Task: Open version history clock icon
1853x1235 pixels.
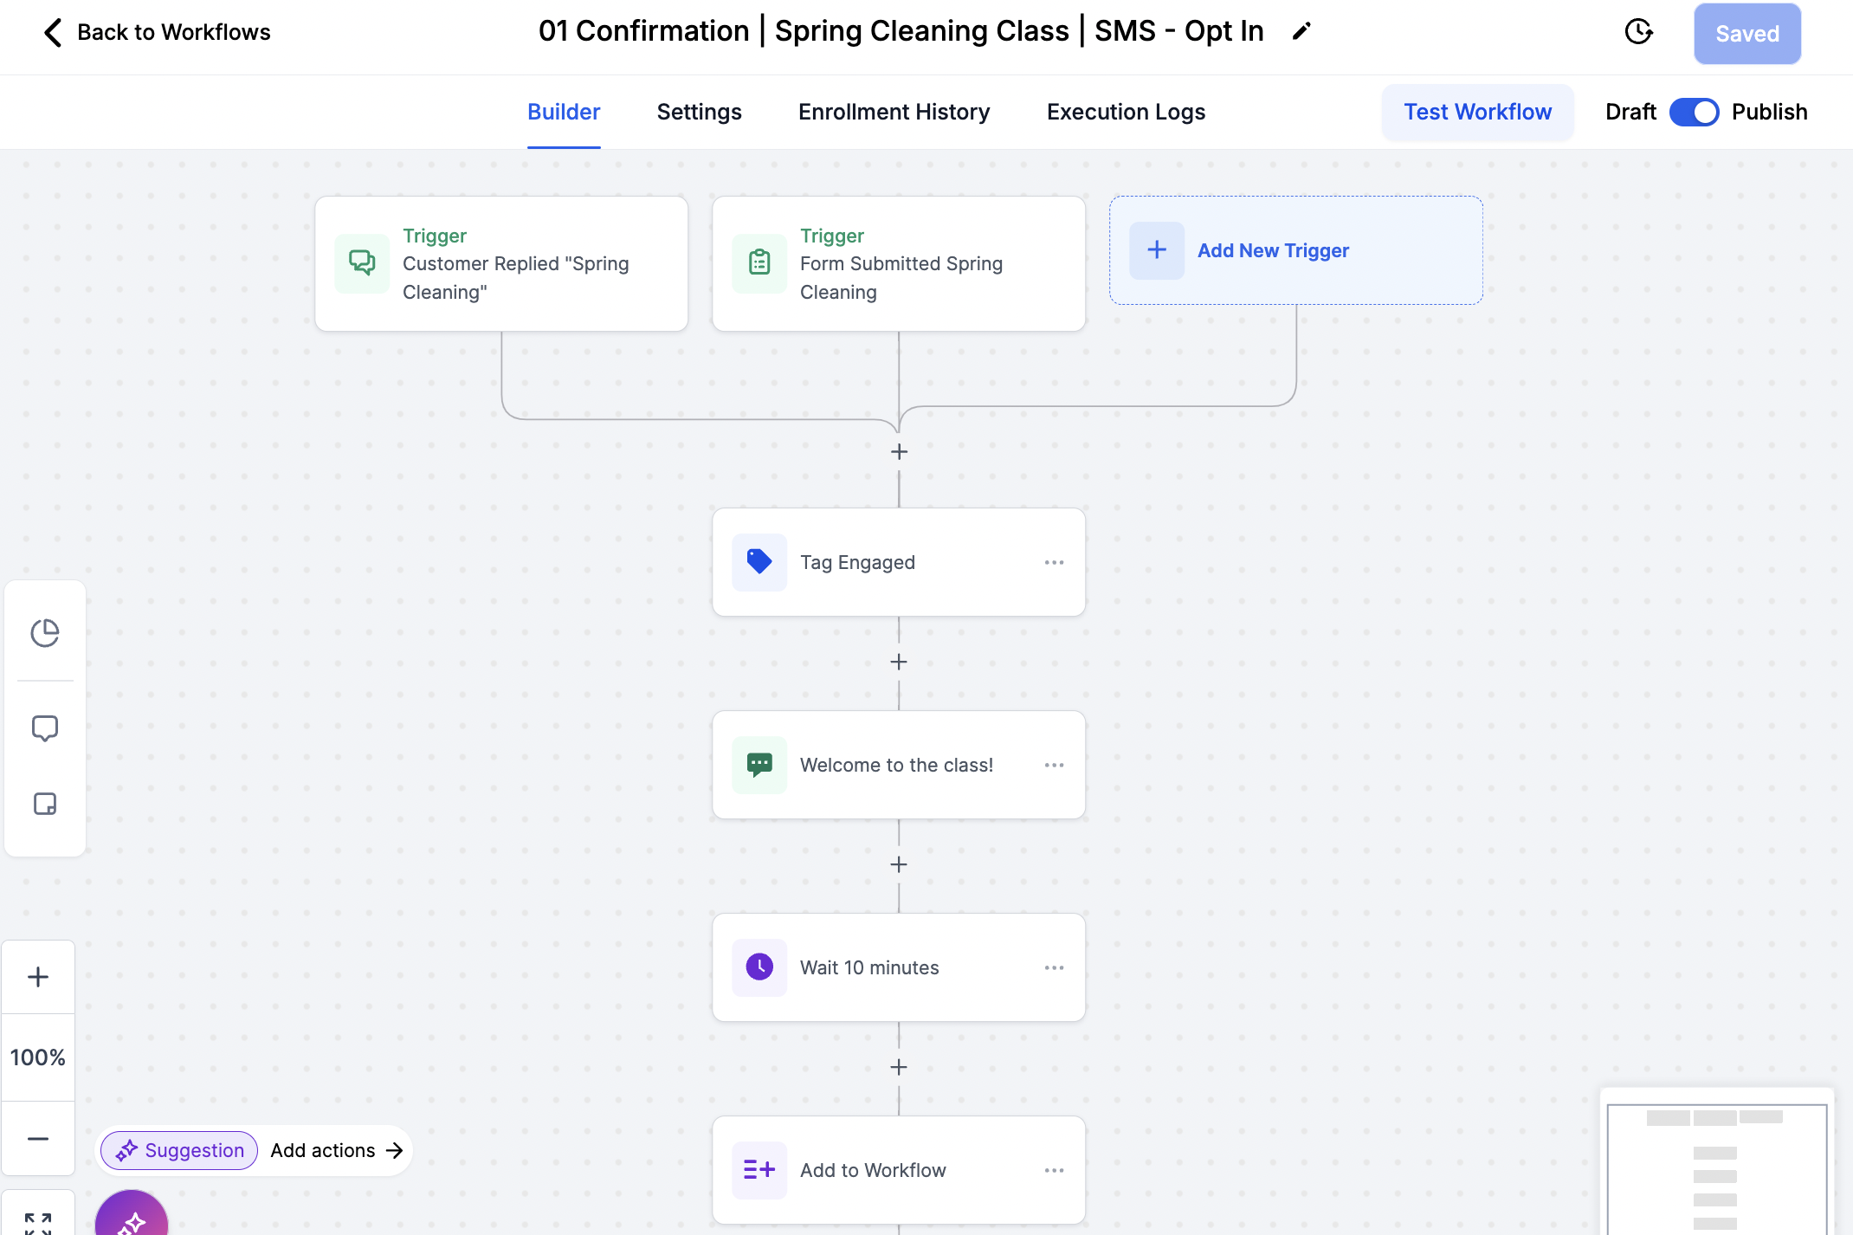Action: click(x=1638, y=32)
